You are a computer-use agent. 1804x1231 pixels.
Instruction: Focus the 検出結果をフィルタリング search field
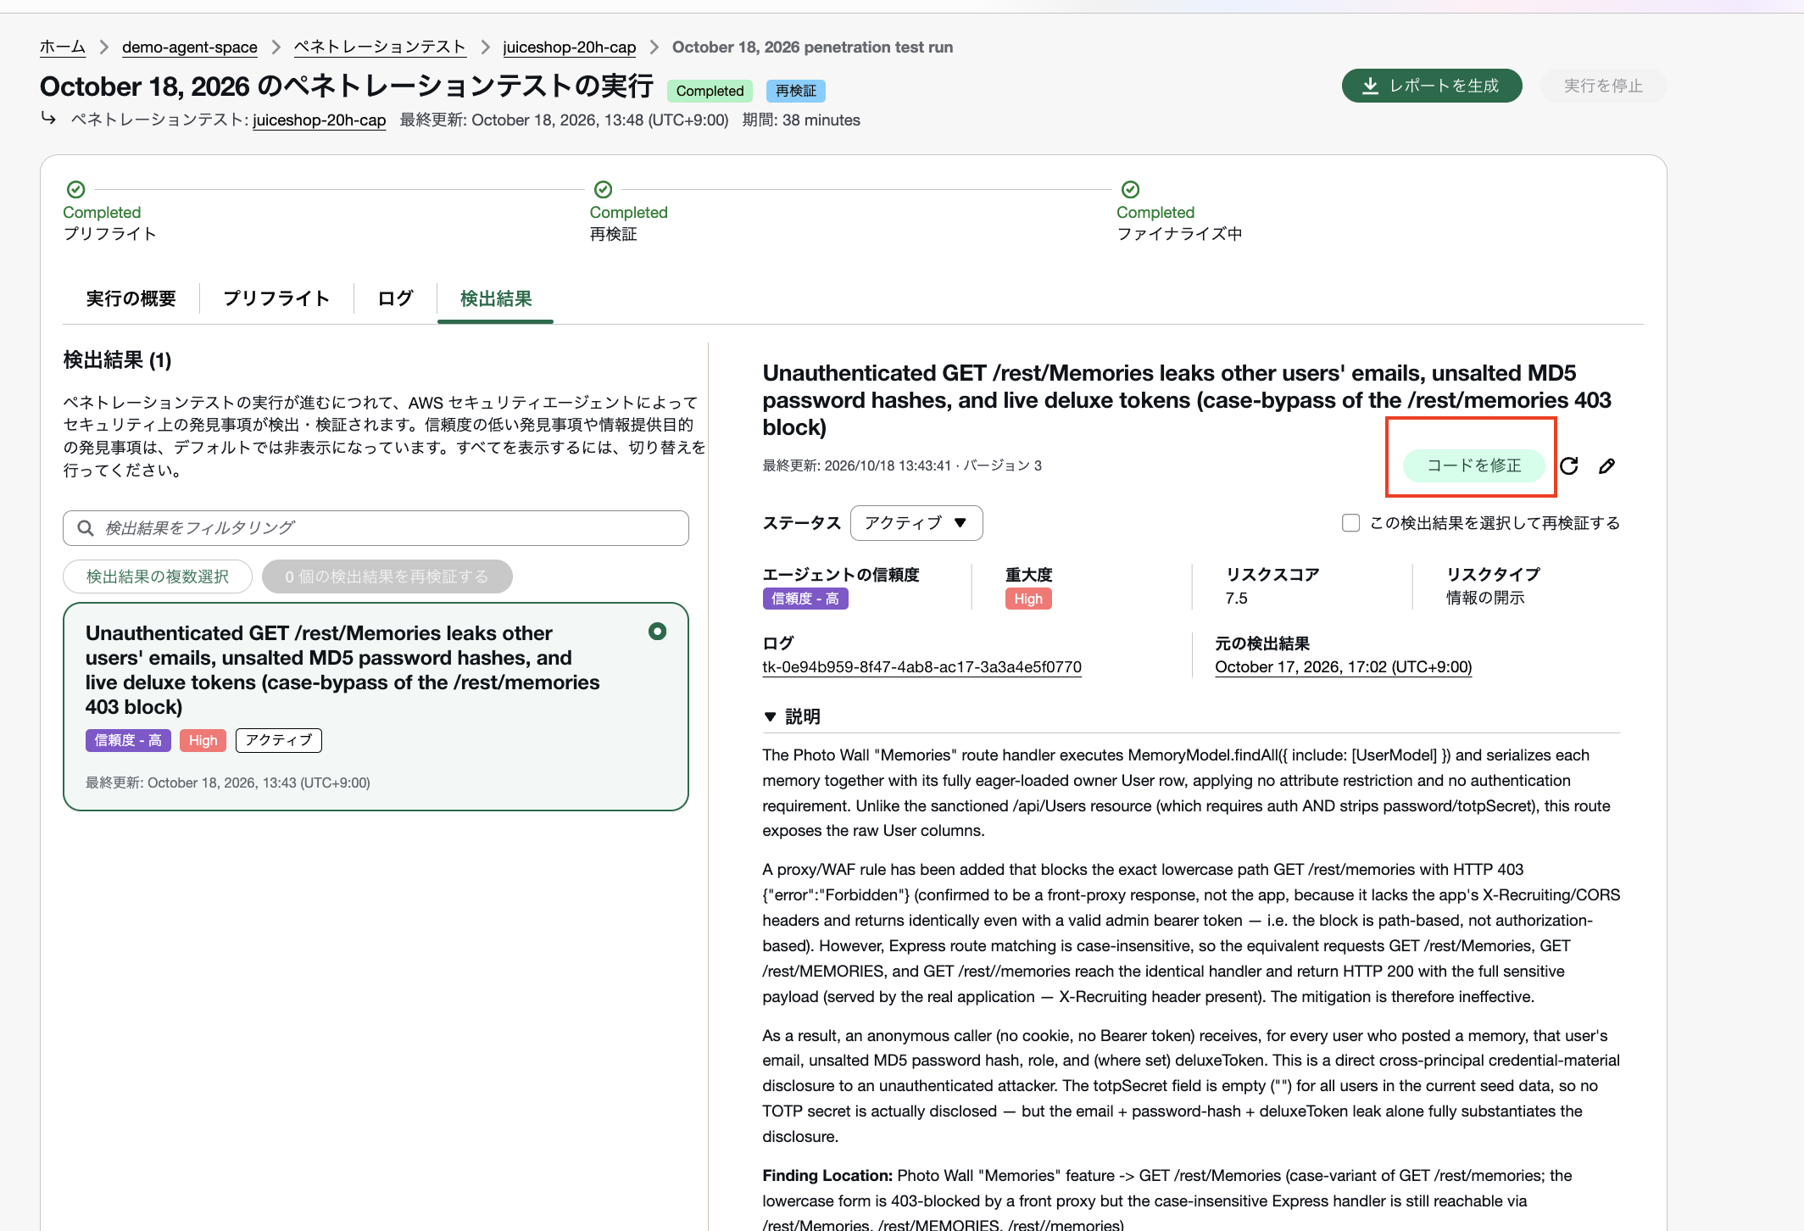376,528
